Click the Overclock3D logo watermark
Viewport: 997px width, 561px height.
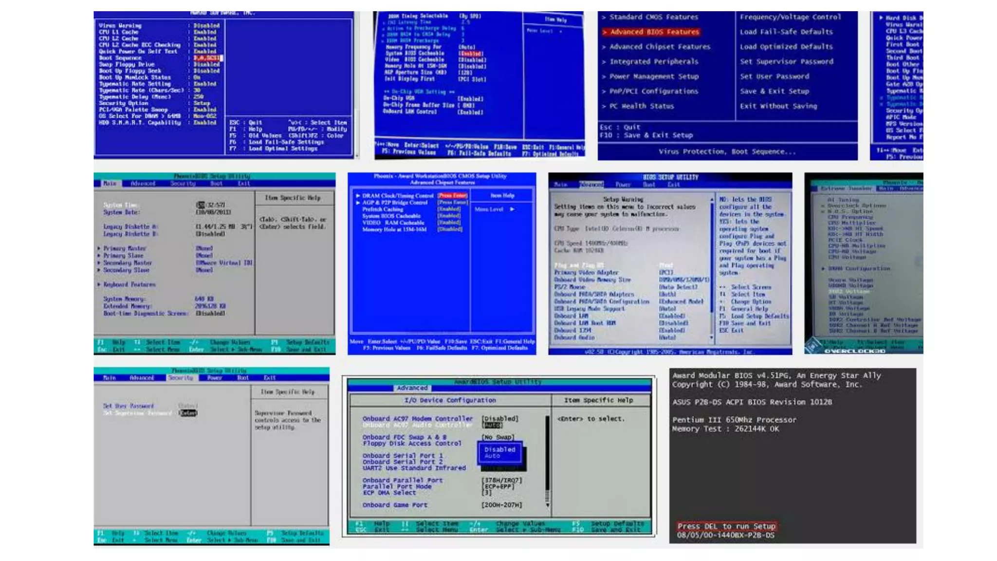tap(854, 351)
